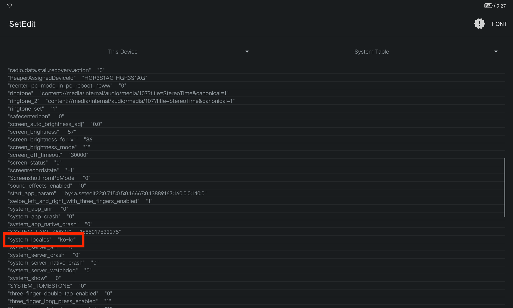Tap the battery indicator icon
Screen dimensions: 513x308
tap(488, 6)
